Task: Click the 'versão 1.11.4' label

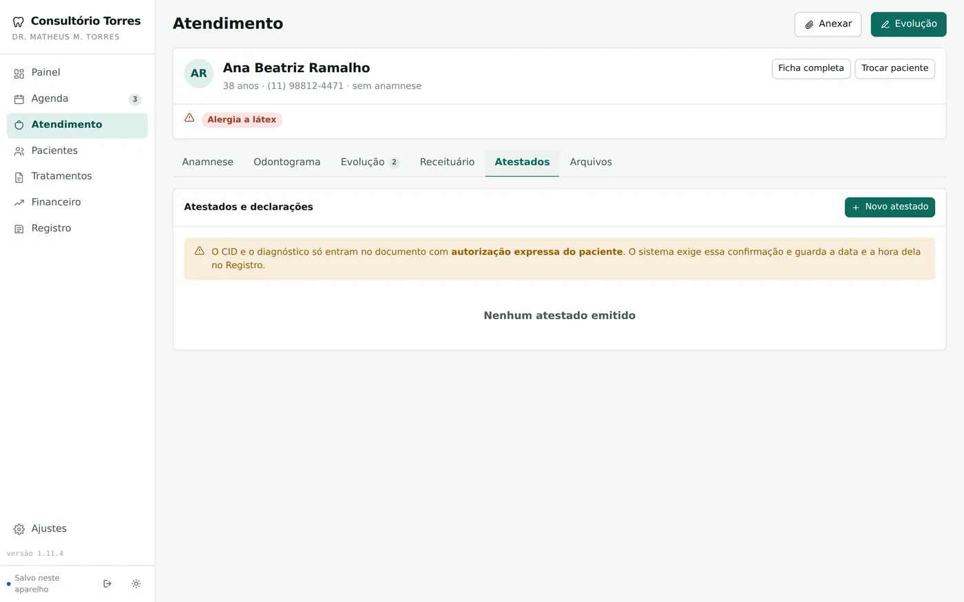Action: [x=35, y=553]
